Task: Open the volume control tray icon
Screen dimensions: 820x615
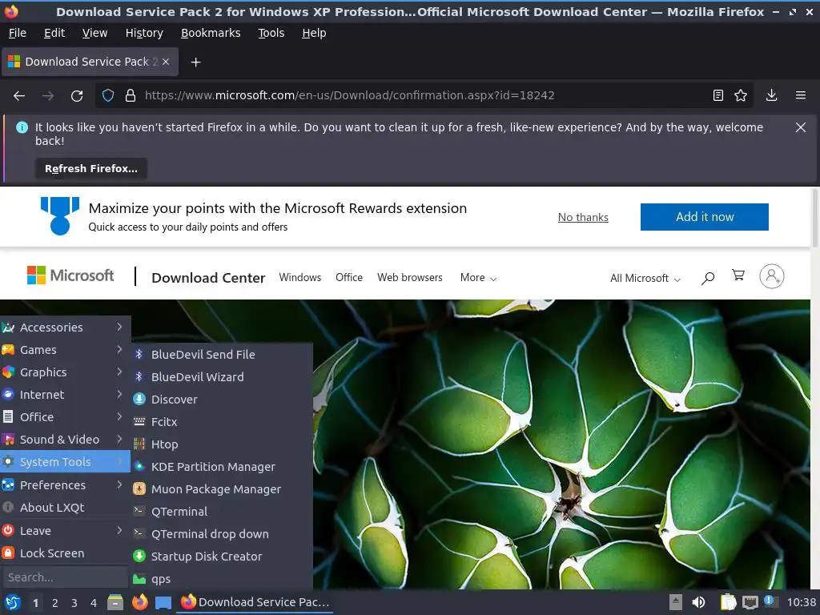Action: [x=698, y=602]
